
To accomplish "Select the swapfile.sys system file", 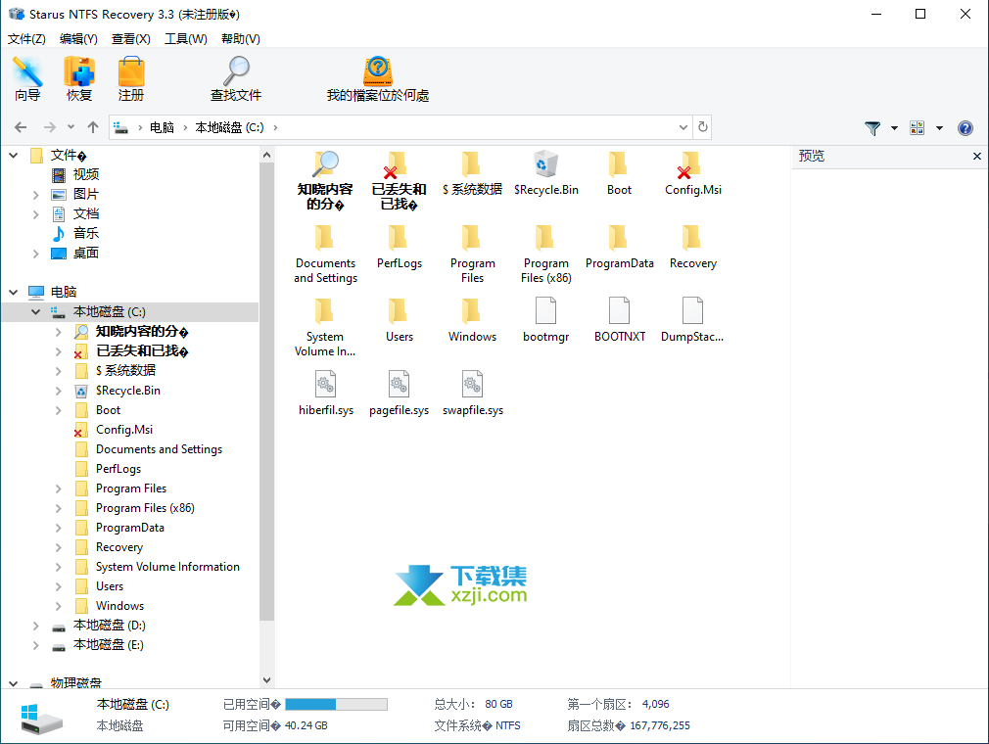I will tap(473, 394).
